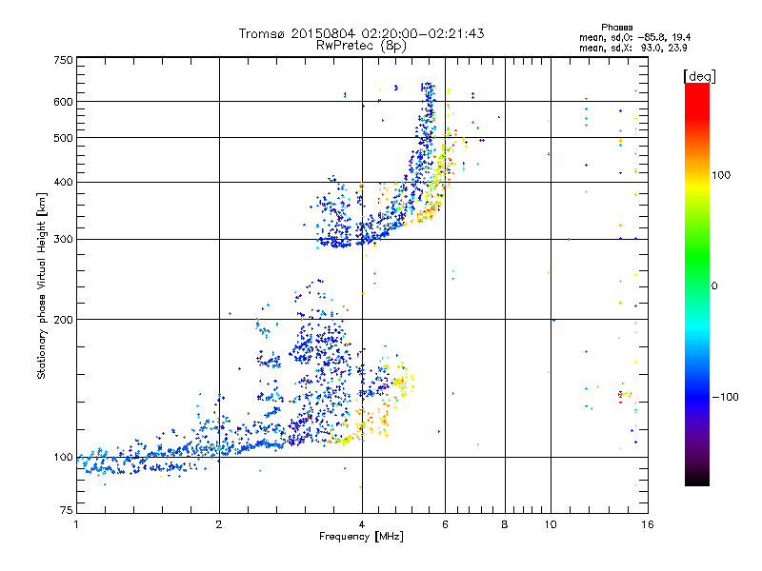
Task: Click the 'Stationary phase Virtual Height [km]' axis label
Action: coord(42,286)
